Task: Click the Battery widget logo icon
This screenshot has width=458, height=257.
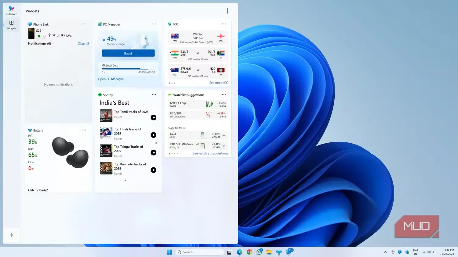Action: coord(30,130)
